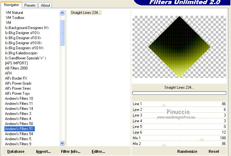Reset the filter parameters
This screenshot has width=231, height=156.
click(x=214, y=152)
